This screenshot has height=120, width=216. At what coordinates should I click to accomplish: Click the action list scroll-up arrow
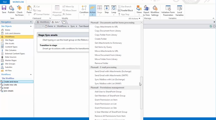(x=142, y=22)
